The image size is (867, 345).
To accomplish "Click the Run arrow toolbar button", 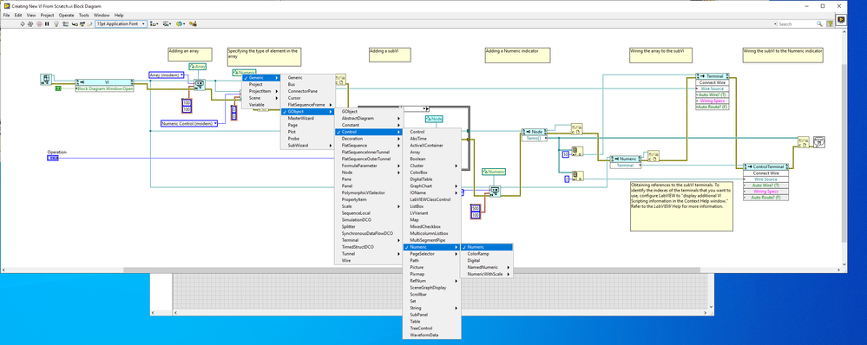I will [23, 23].
